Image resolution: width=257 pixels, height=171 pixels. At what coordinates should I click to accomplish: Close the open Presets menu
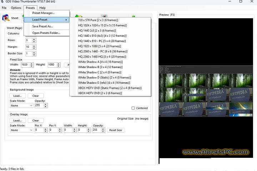(x=30, y=8)
